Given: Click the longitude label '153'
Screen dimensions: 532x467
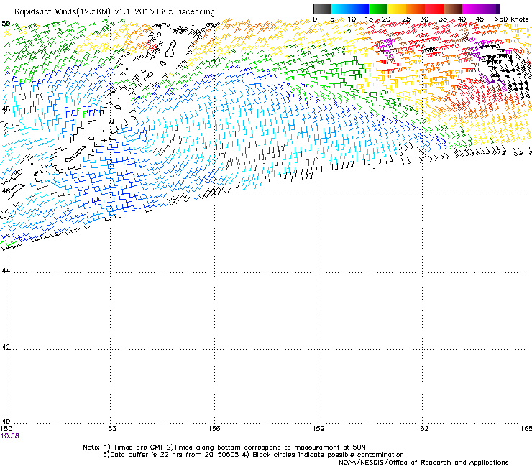Looking at the screenshot, I should click(x=110, y=429).
